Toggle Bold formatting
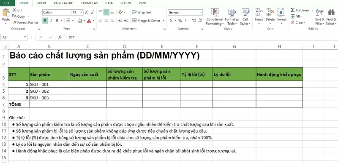 pos(45,21)
